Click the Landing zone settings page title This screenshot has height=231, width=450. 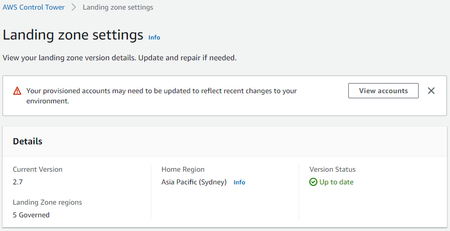pyautogui.click(x=73, y=35)
